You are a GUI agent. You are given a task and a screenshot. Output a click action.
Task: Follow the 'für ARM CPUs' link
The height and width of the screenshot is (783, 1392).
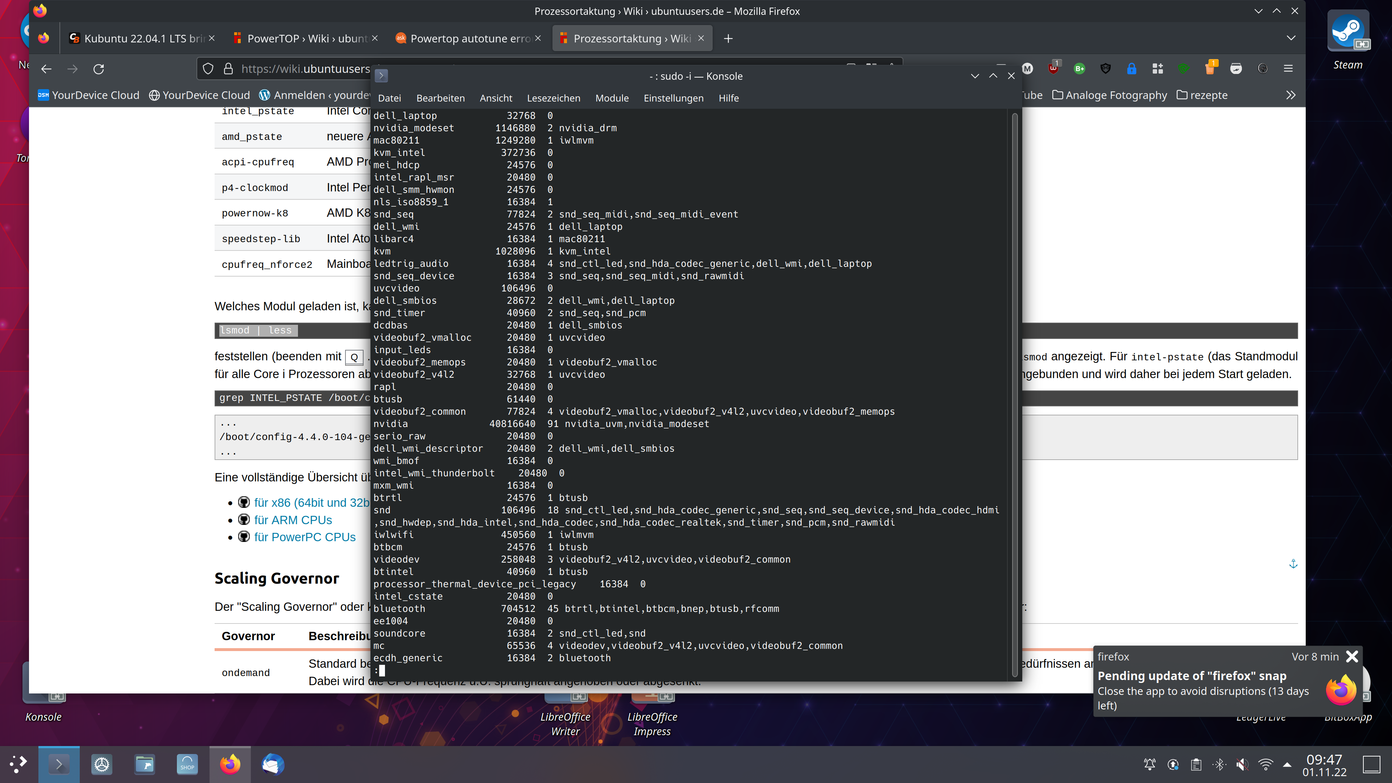point(293,520)
